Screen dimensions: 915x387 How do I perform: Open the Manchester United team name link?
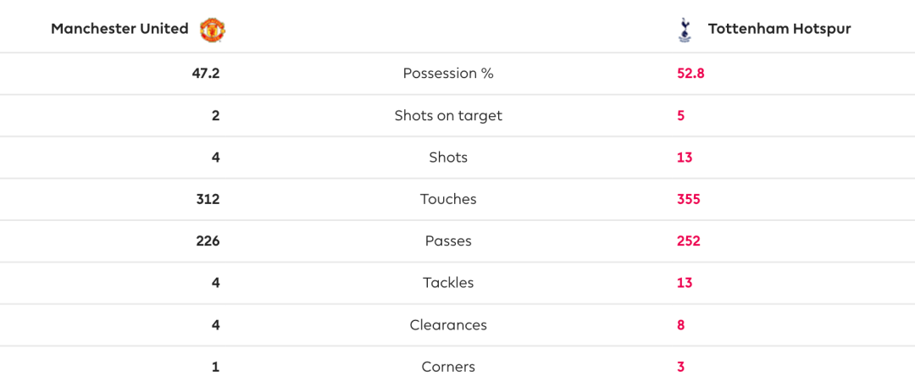click(119, 29)
